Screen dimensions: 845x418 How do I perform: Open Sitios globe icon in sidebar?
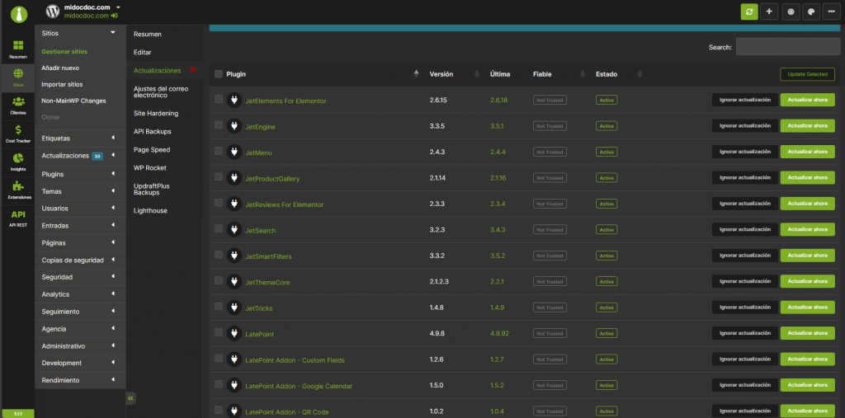[18, 77]
